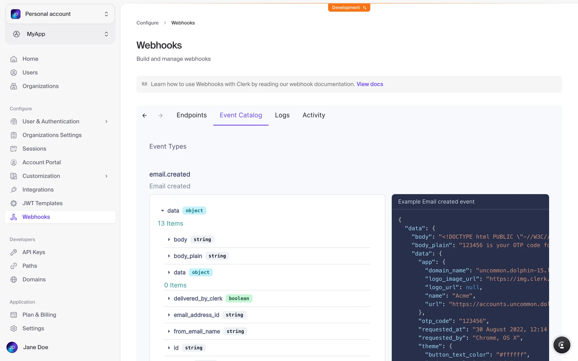Screen dimensions: 578x361
Task: Click the Integrations plug icon
Action: coord(14,190)
